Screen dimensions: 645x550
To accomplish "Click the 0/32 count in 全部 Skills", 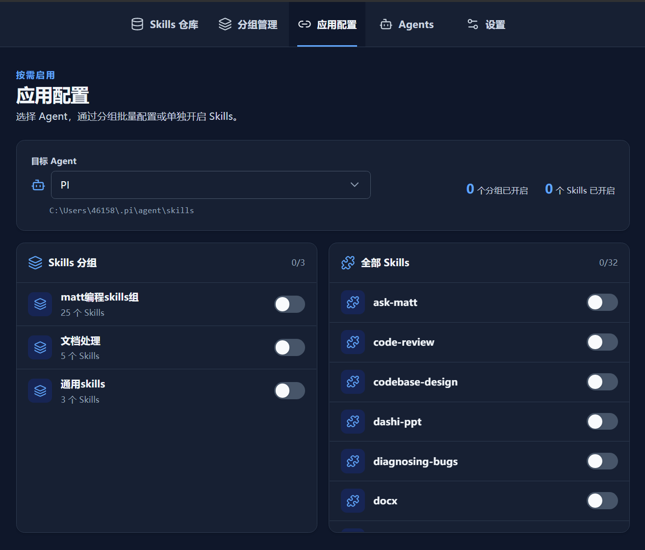I will [x=608, y=263].
